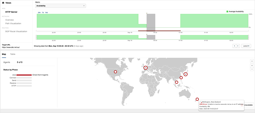Image resolution: width=255 pixels, height=113 pixels.
Task: Go to next time interval arrow
Action: (238, 46)
